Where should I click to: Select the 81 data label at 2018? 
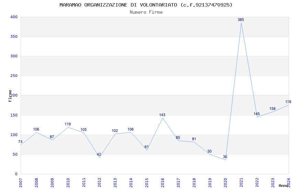[194, 139]
